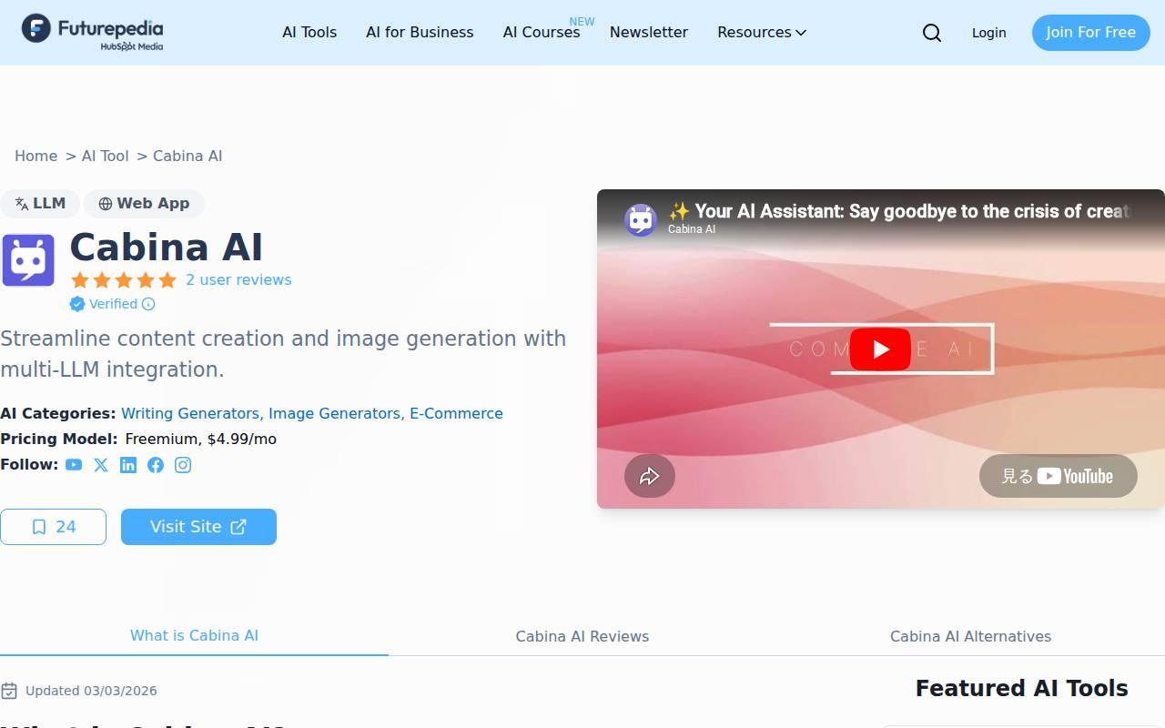Image resolution: width=1165 pixels, height=728 pixels.
Task: Click the Cabina AI channel avatar in video
Action: (641, 219)
